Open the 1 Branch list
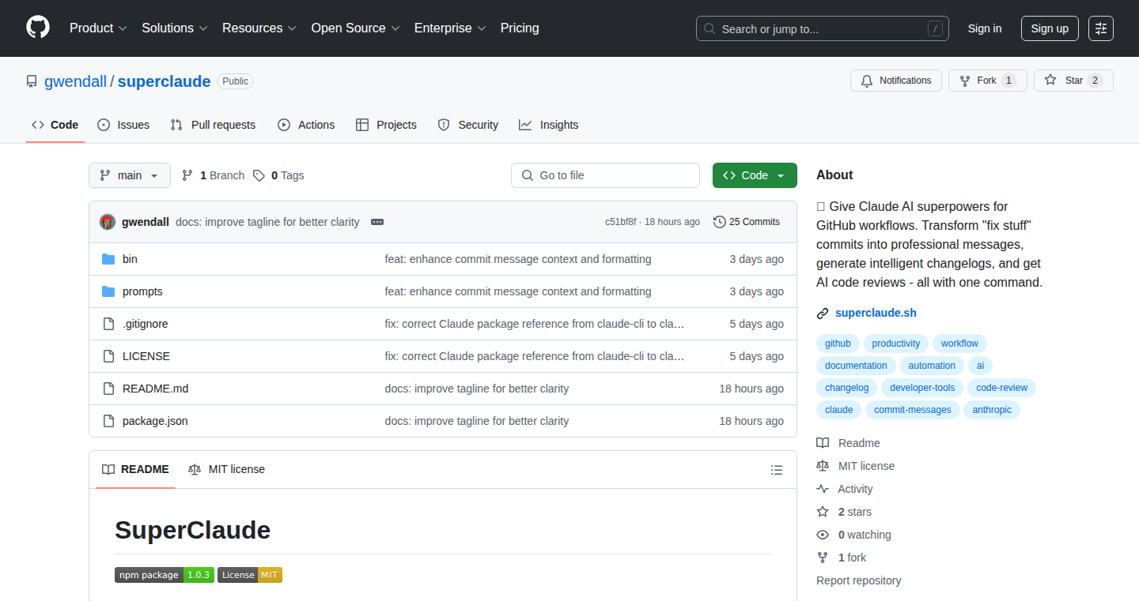Screen dimensions: 1139x601 [214, 175]
